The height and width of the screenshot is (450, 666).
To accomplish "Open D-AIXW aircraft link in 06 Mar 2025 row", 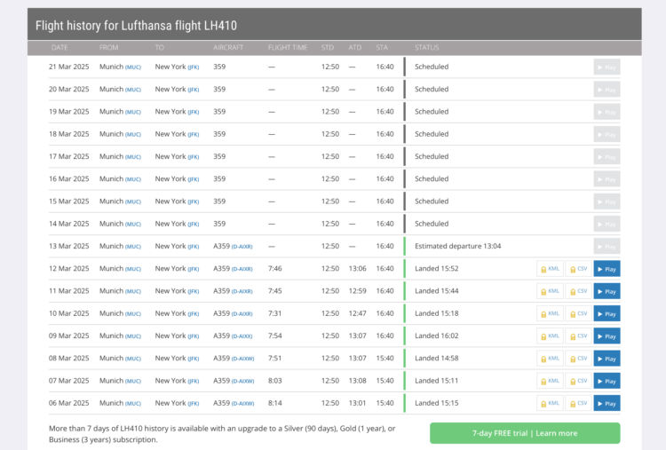I will [243, 403].
